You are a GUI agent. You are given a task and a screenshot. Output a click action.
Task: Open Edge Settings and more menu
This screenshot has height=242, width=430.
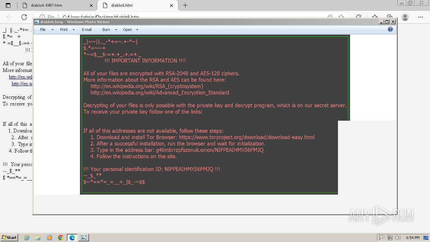tap(421, 17)
